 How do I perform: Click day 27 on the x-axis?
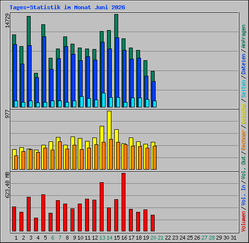click(x=204, y=238)
